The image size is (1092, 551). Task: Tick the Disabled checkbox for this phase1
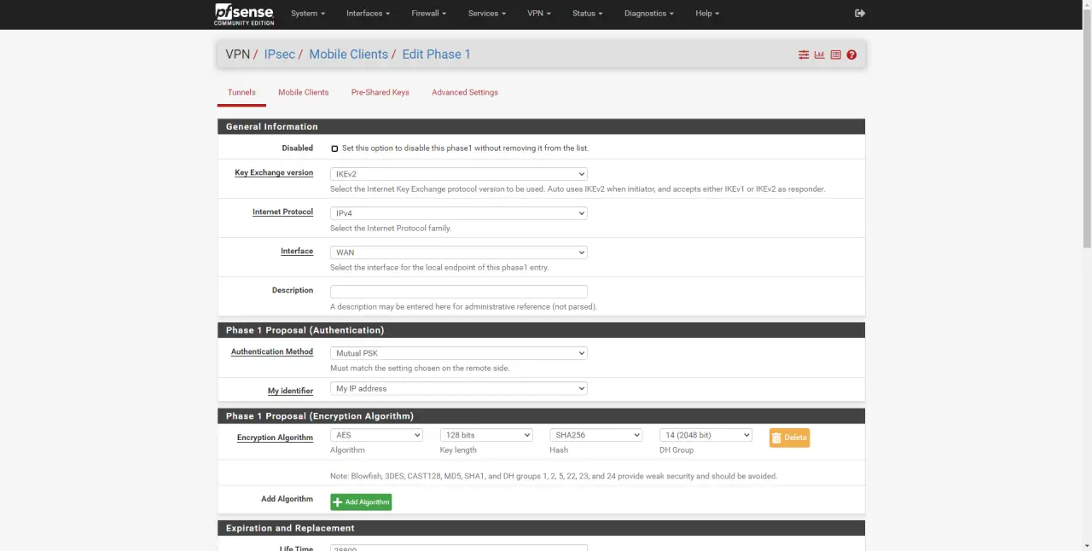[x=334, y=148]
